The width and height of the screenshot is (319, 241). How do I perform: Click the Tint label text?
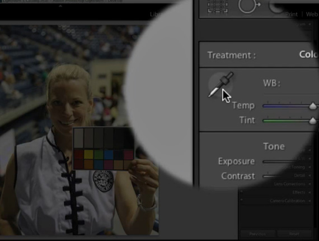coord(247,120)
